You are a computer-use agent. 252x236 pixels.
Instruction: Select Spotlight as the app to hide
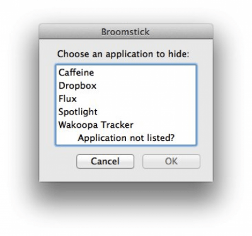126,111
